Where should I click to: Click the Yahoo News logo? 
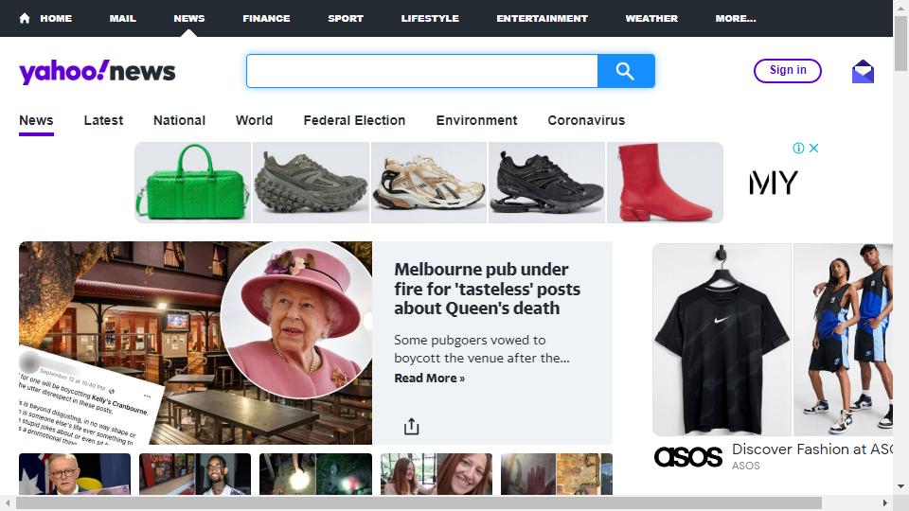[x=97, y=72]
